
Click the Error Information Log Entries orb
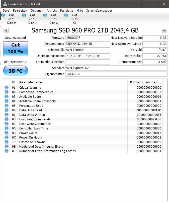click(x=7, y=151)
